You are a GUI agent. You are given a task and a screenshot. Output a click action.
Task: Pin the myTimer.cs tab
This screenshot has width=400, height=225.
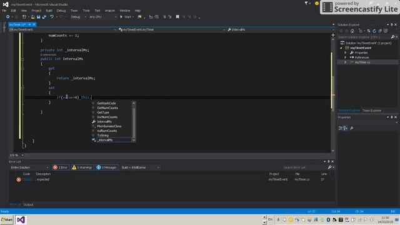click(x=29, y=24)
